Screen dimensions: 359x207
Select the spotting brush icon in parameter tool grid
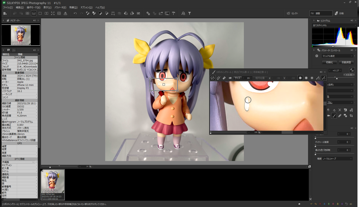[x=334, y=116]
